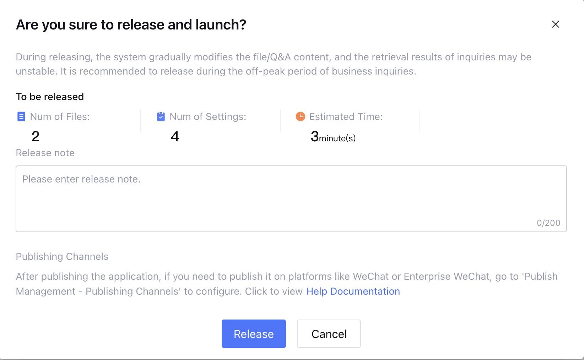Click the off-peak period warning description text
Viewport: 584px width, 360px height.
[x=274, y=64]
